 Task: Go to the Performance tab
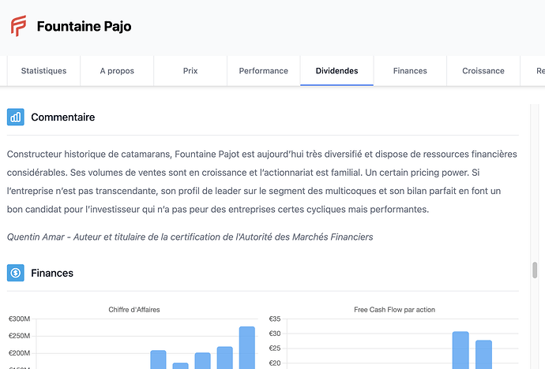coord(264,71)
